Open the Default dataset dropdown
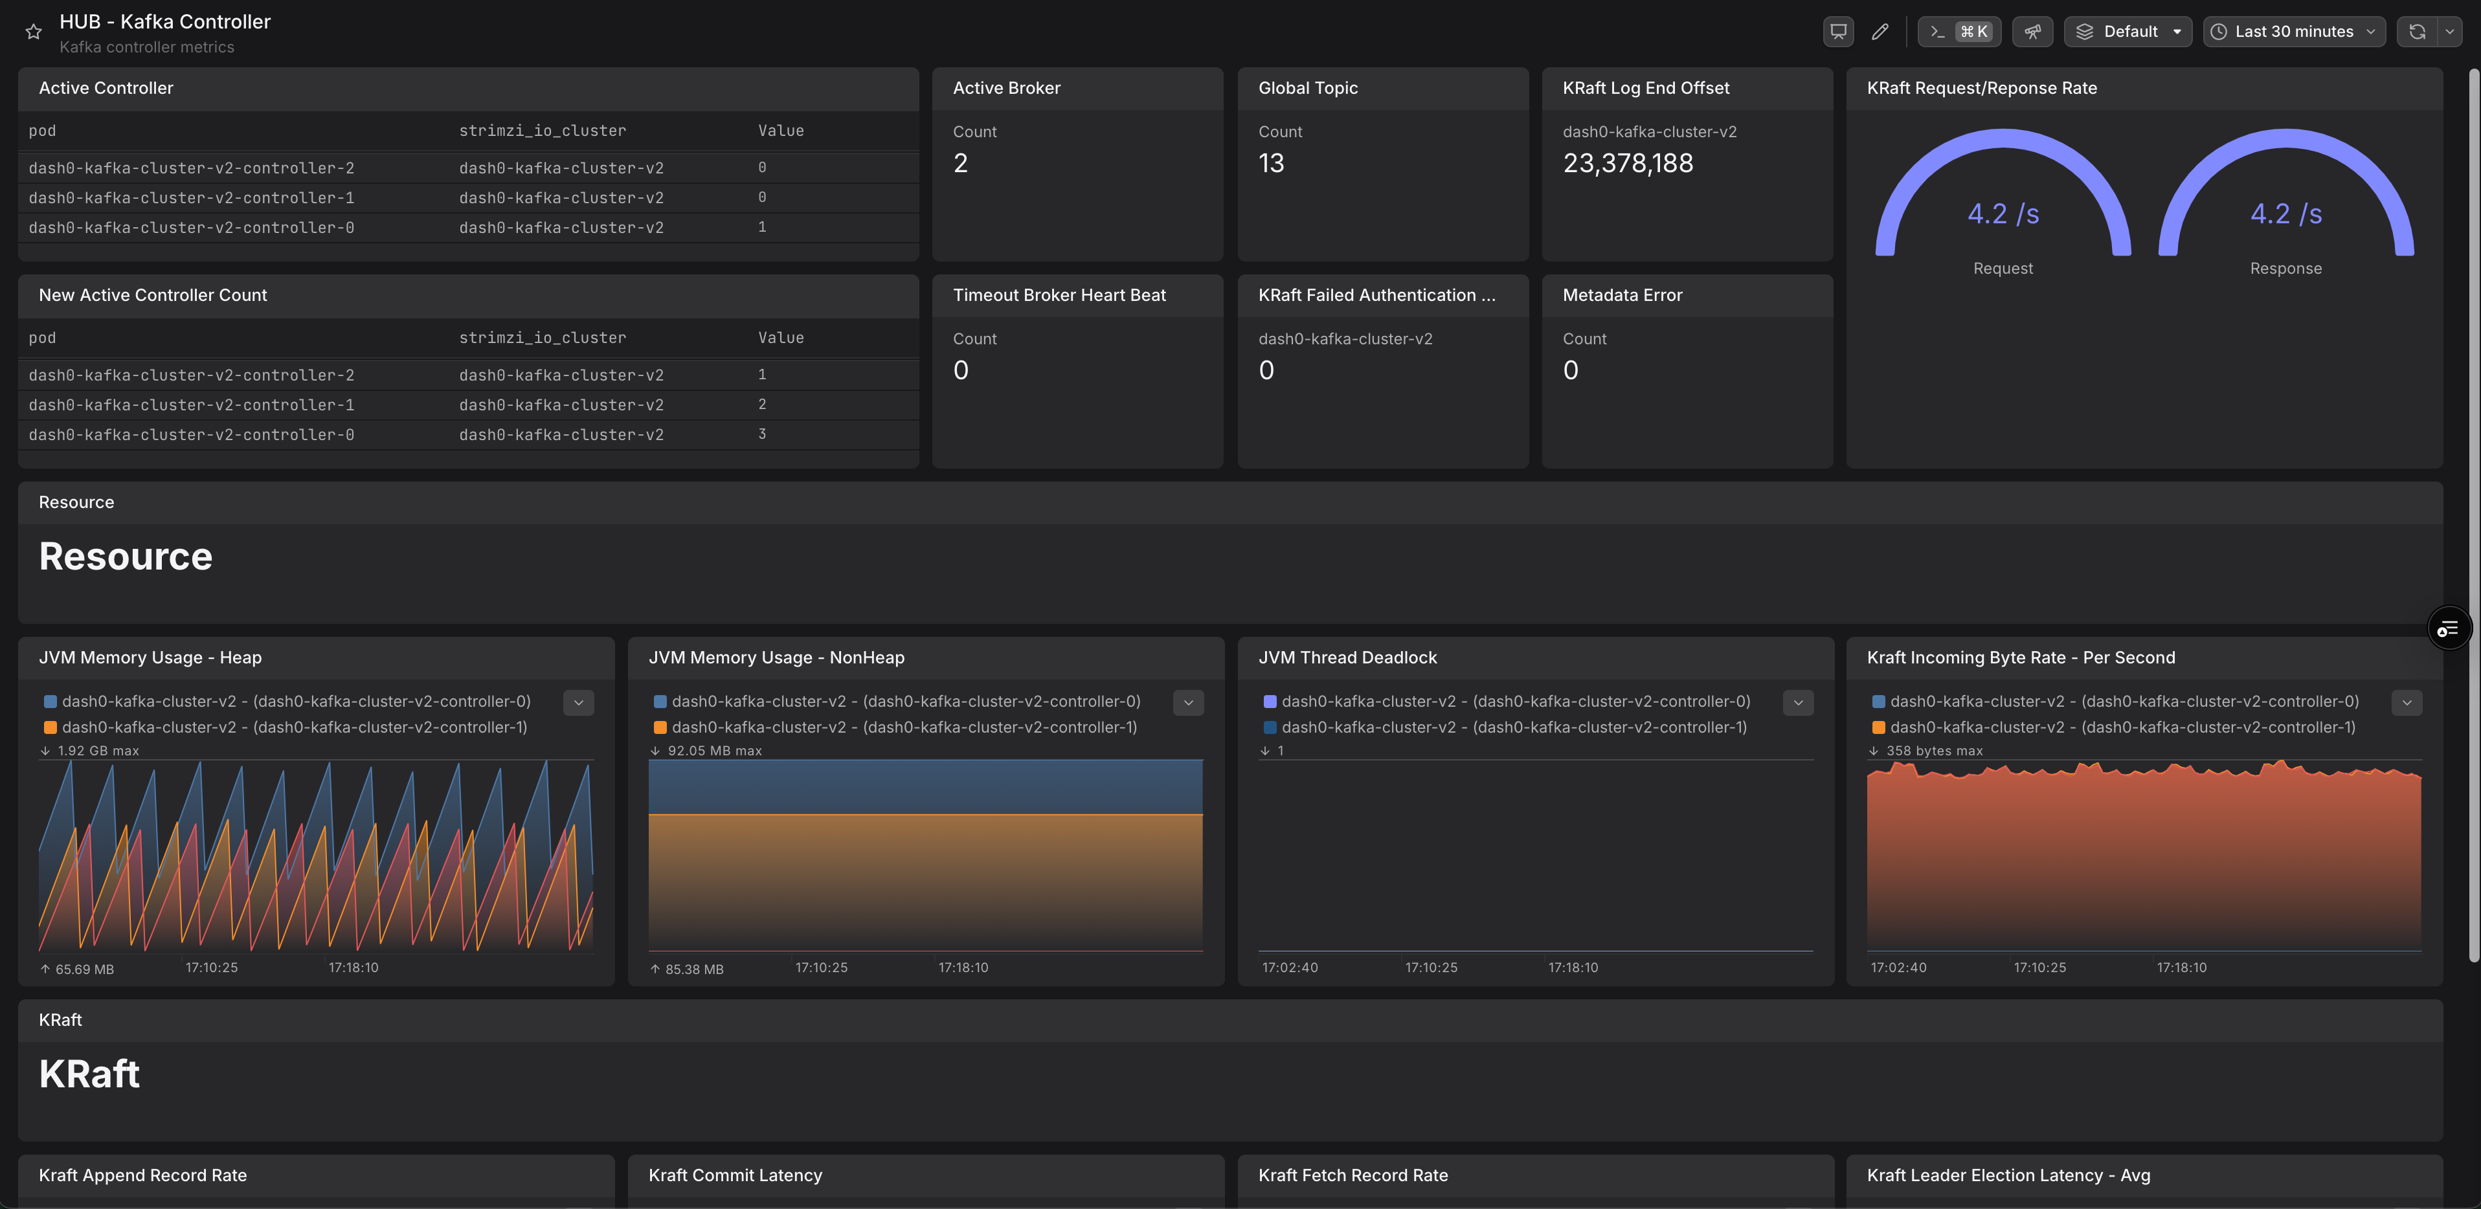The image size is (2481, 1209). pos(2127,32)
